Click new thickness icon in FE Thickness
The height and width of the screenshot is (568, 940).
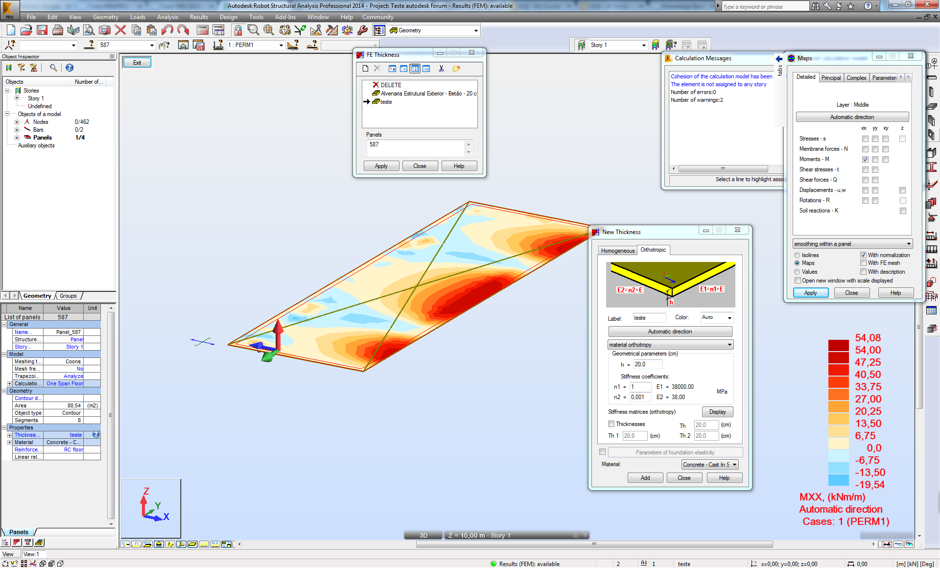(365, 69)
